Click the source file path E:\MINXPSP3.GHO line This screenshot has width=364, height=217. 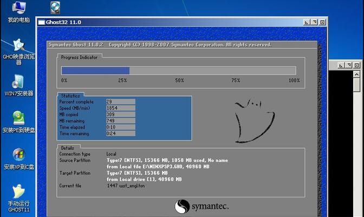pyautogui.click(x=158, y=167)
